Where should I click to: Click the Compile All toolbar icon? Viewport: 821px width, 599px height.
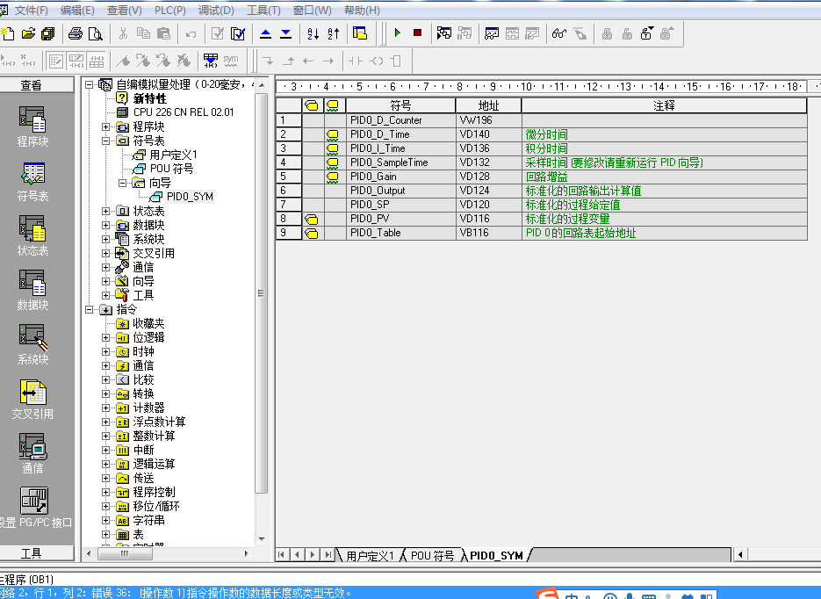click(x=238, y=33)
